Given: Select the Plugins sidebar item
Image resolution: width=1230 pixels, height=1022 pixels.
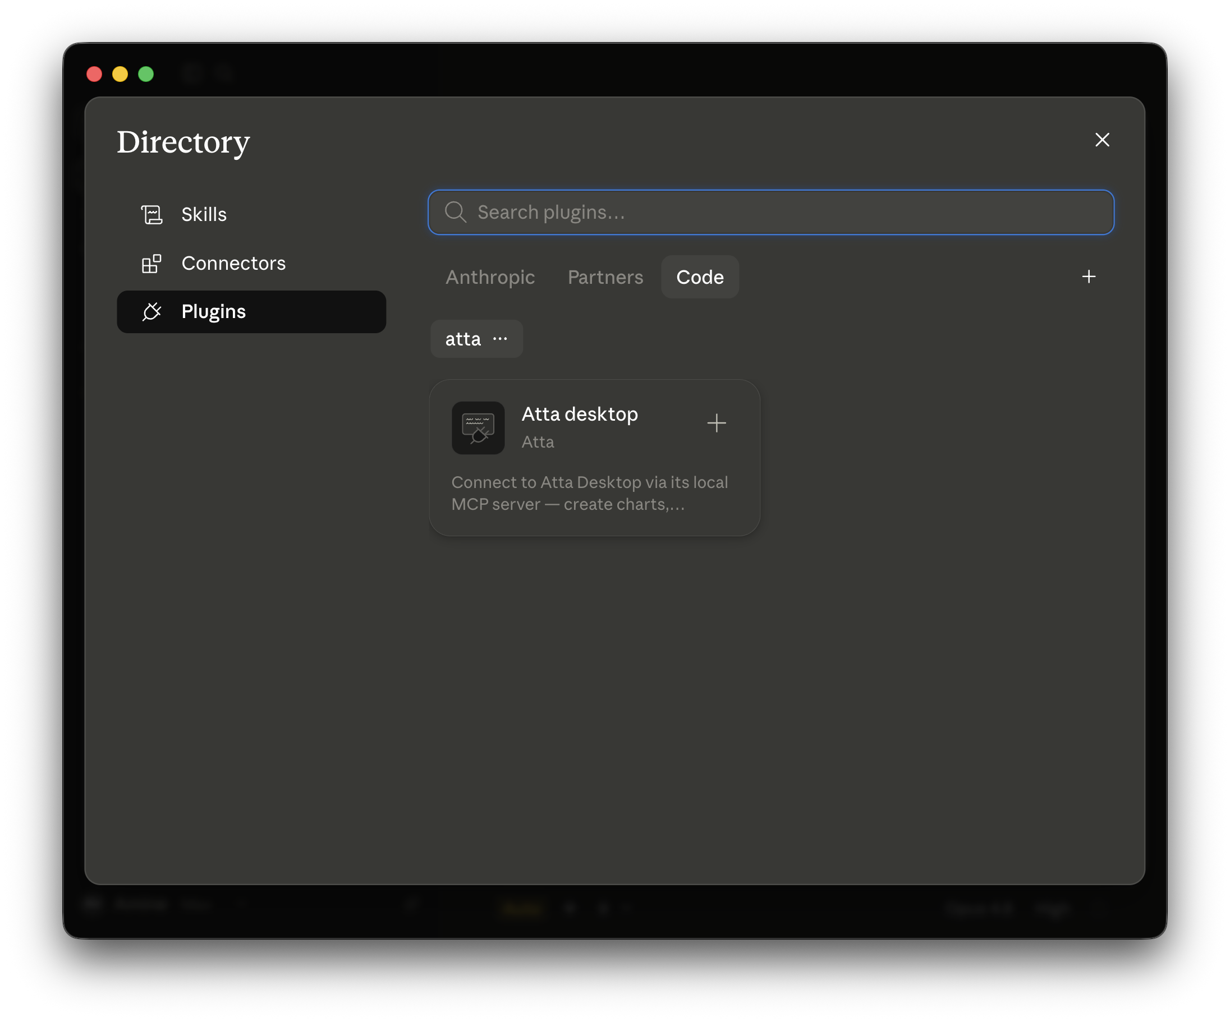Looking at the screenshot, I should click(251, 312).
